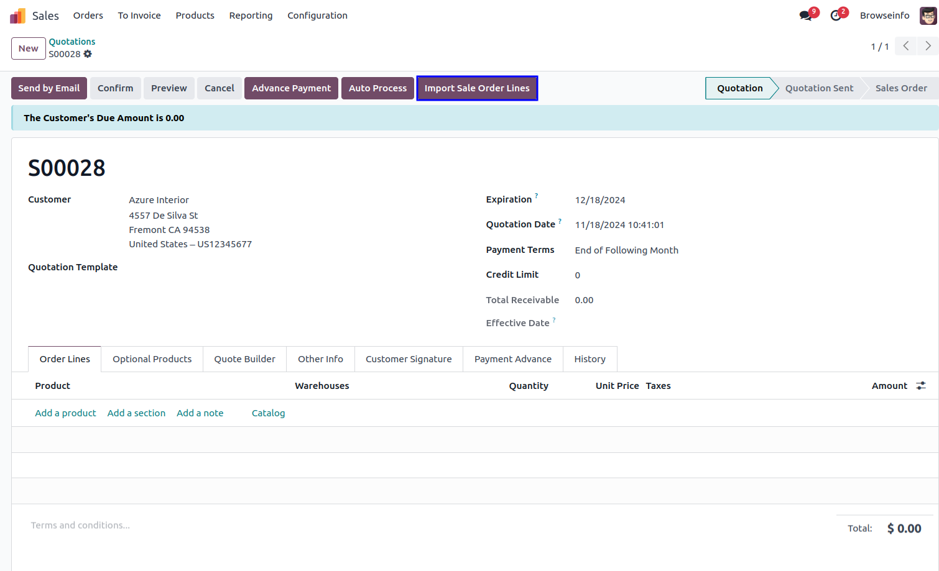
Task: Open the activities clock icon
Action: tap(836, 16)
